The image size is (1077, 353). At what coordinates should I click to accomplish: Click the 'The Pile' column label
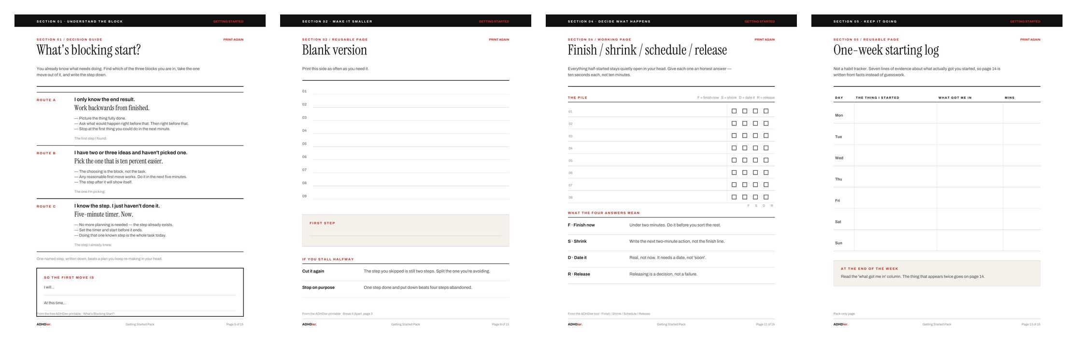(x=578, y=97)
